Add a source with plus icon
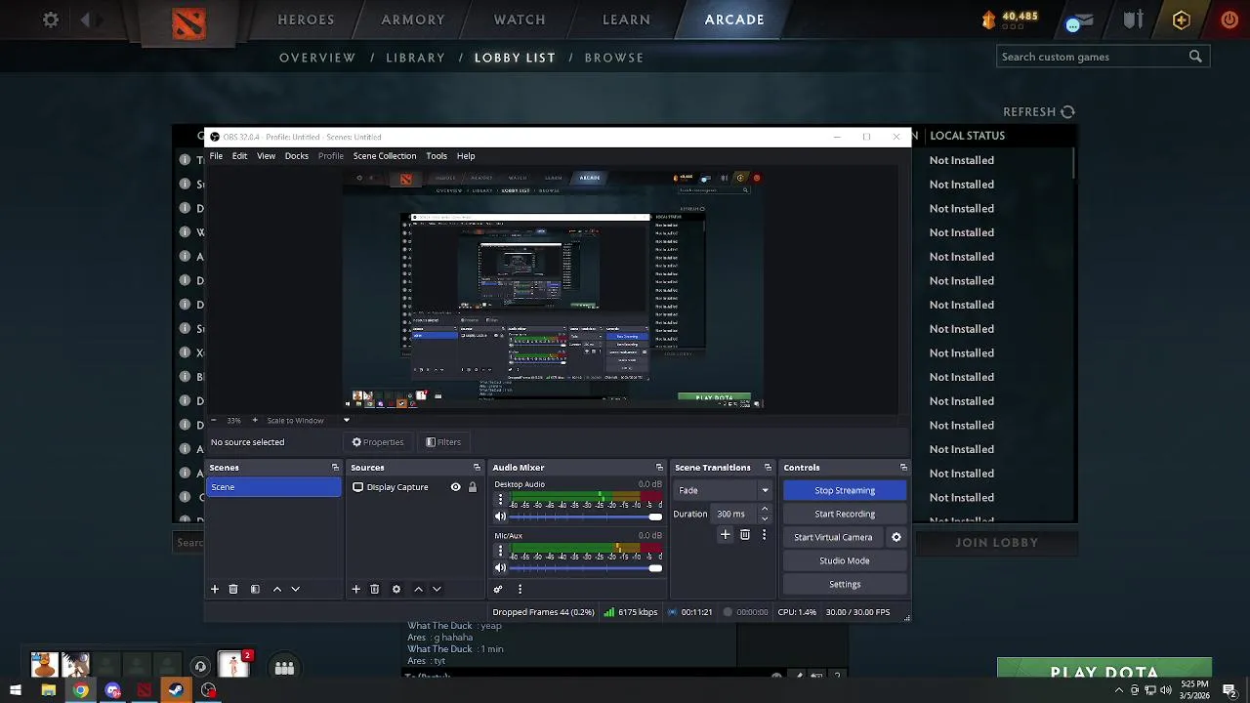This screenshot has height=703, width=1250. [356, 589]
